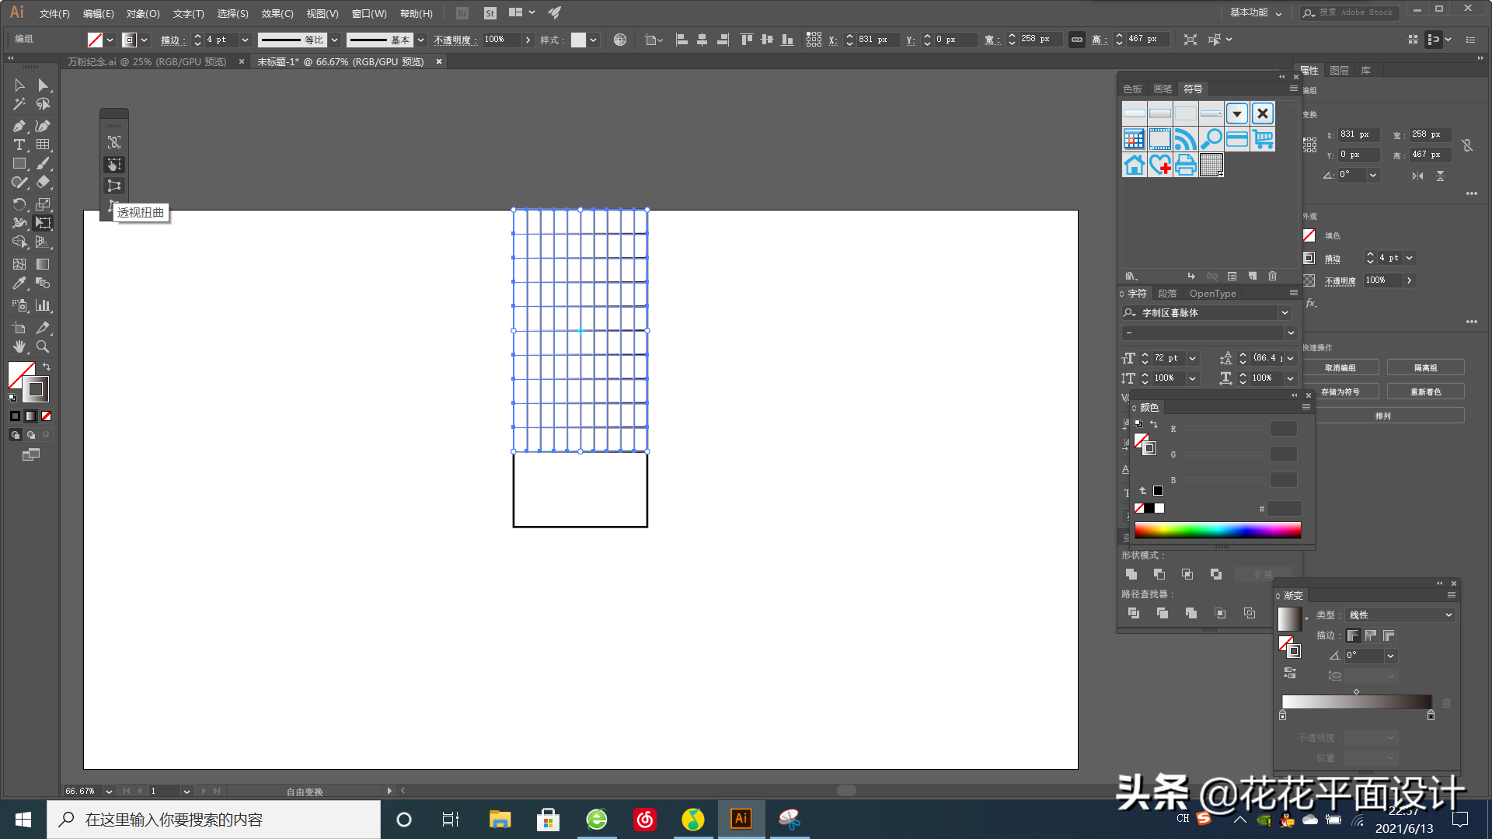Select the Column Graph tool
The width and height of the screenshot is (1492, 839).
coord(43,305)
